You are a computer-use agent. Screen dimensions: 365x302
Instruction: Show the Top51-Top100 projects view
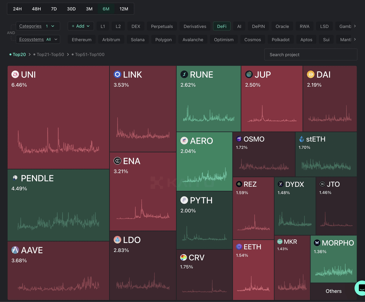(x=88, y=55)
